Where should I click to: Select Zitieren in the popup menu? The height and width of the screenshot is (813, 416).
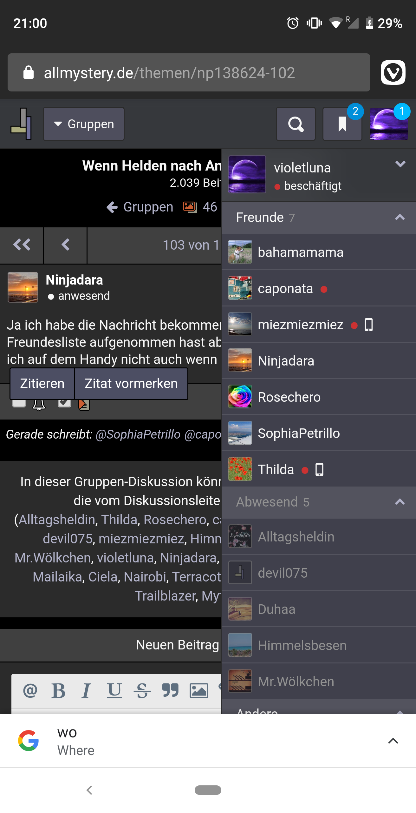[42, 384]
